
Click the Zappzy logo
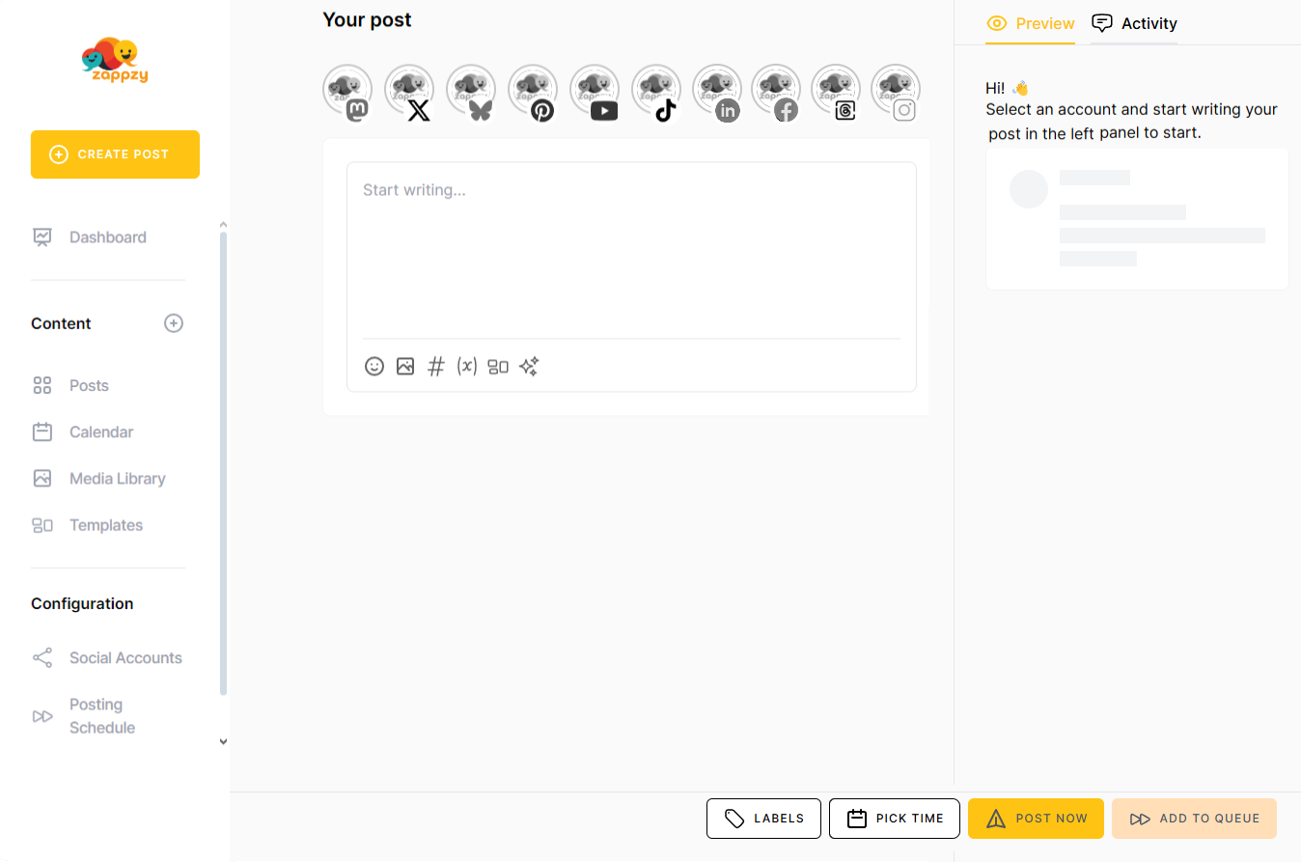point(115,61)
